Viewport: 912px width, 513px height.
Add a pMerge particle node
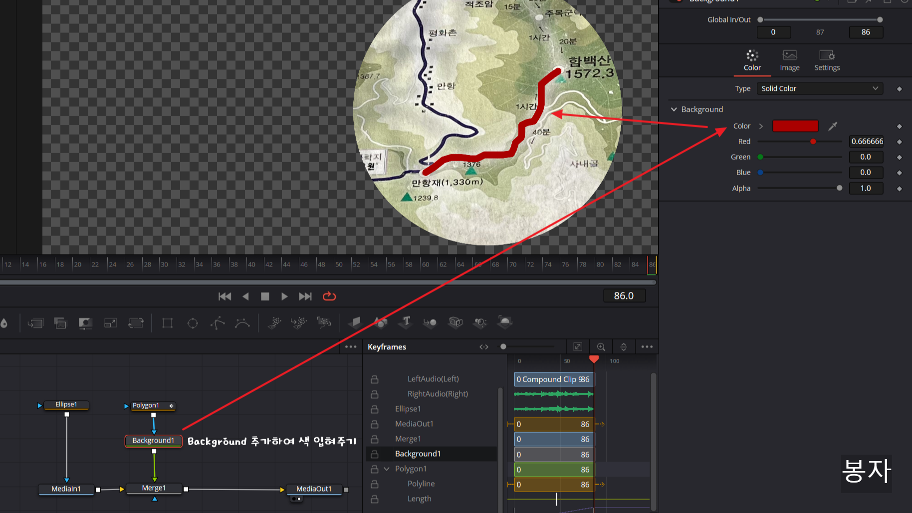coord(299,323)
